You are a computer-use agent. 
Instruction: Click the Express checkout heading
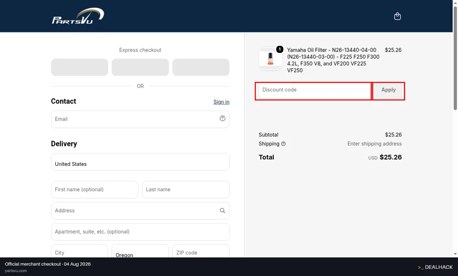tap(140, 50)
